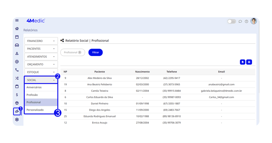Go to home via house icon
Viewport: 272px width, 143px height.
pos(17,29)
